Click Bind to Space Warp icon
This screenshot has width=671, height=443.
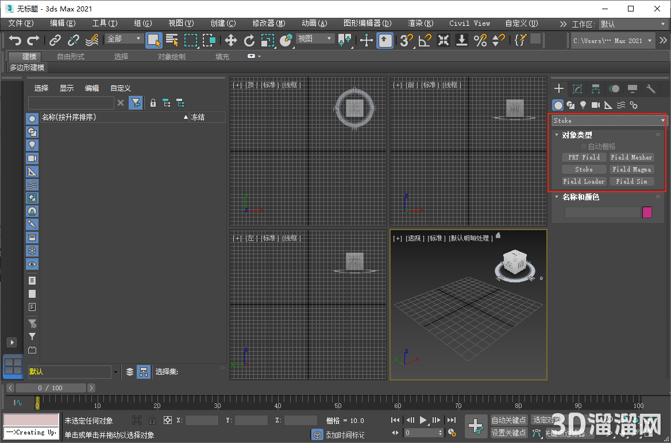coord(91,41)
